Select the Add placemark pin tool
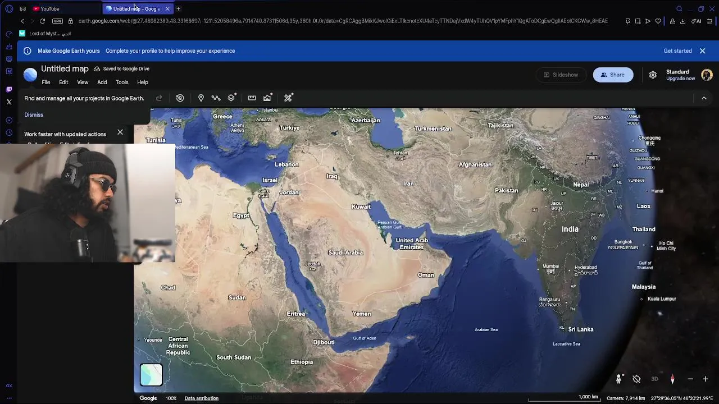The width and height of the screenshot is (719, 404). [201, 98]
